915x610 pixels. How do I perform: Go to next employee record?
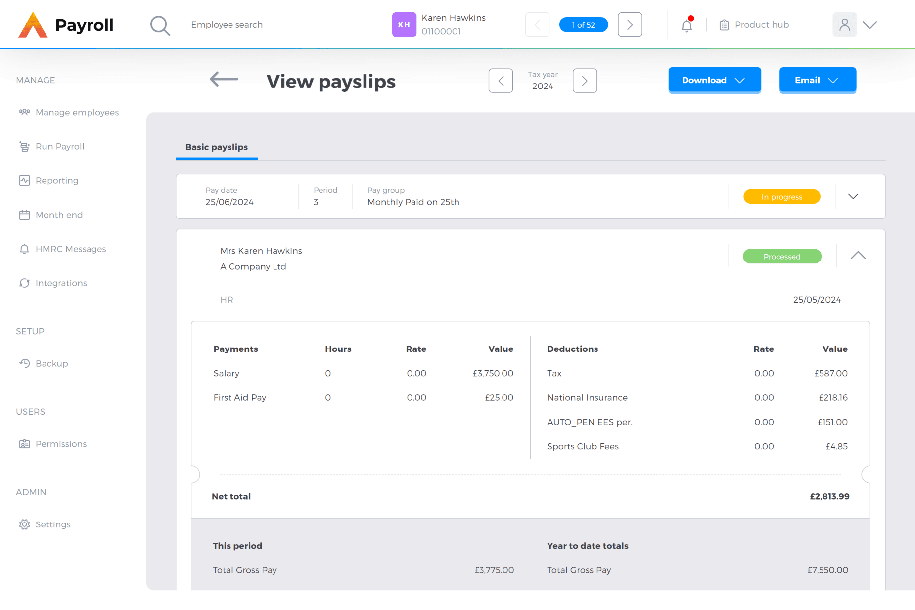coord(630,25)
